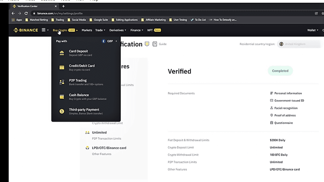Click the browser address bar URL
Screen dimensions: 324x182
60,13
